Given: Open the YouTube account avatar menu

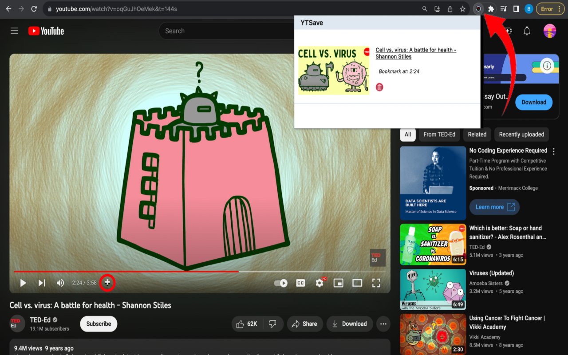Looking at the screenshot, I should (550, 31).
